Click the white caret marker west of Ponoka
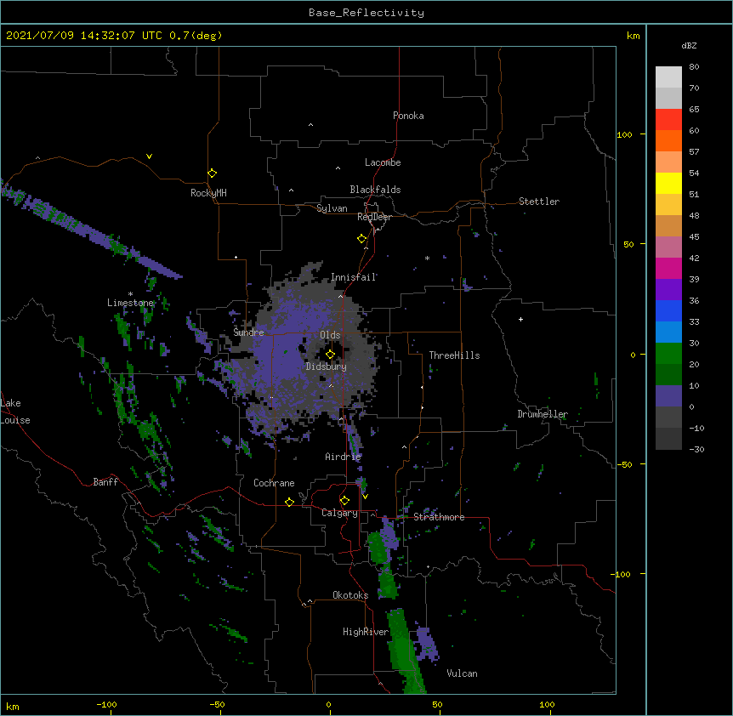The width and height of the screenshot is (733, 716). click(x=310, y=125)
